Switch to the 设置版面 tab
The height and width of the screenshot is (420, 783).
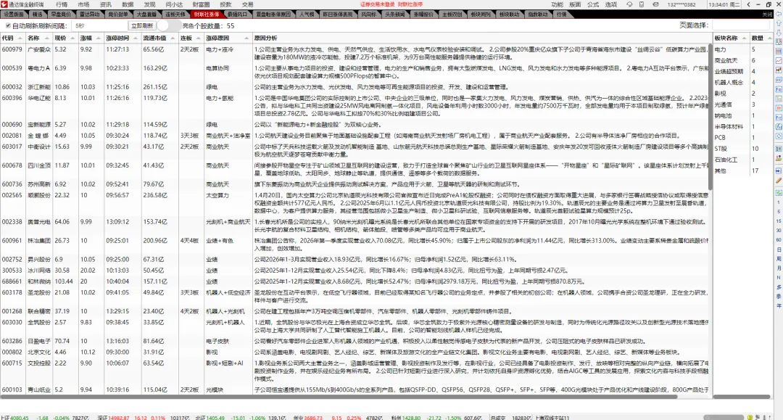pos(14,15)
